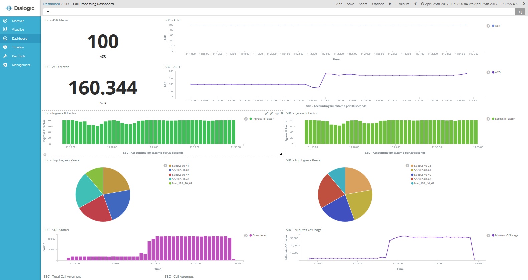Start auto-refresh with the play icon
This screenshot has width=528, height=280.
(390, 4)
